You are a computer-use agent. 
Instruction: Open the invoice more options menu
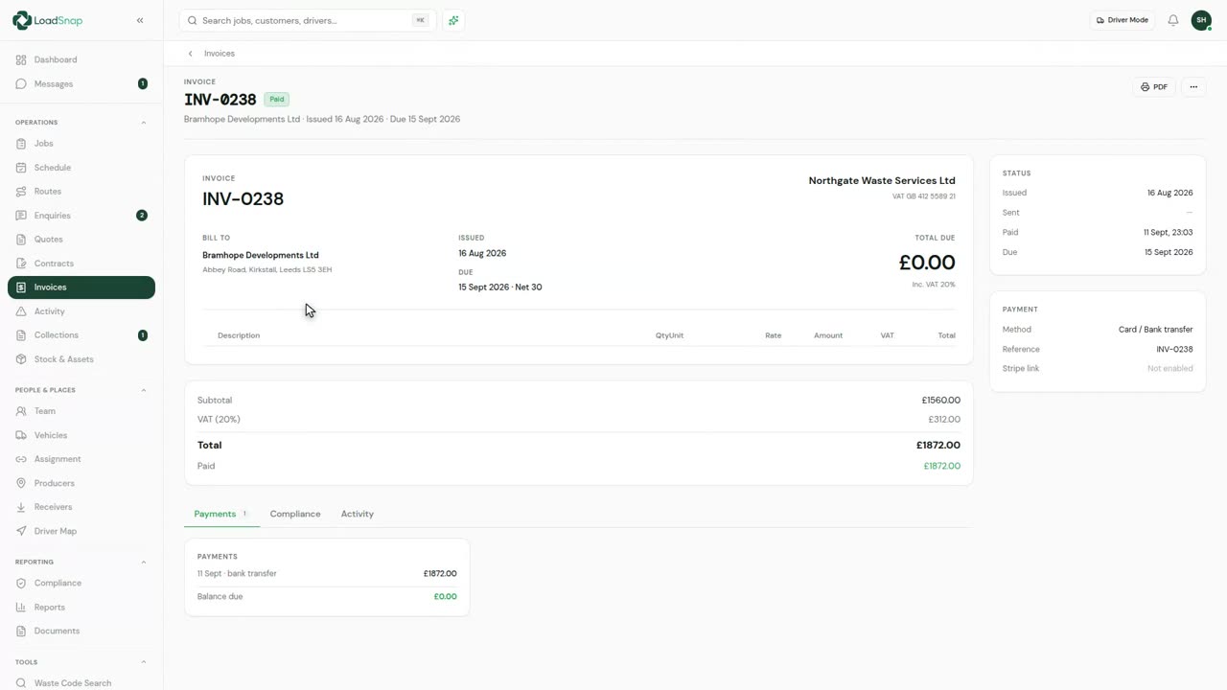pyautogui.click(x=1193, y=87)
